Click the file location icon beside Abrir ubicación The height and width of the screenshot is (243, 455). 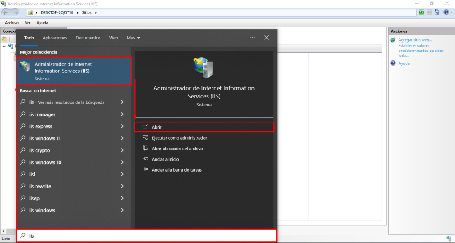[x=145, y=148]
